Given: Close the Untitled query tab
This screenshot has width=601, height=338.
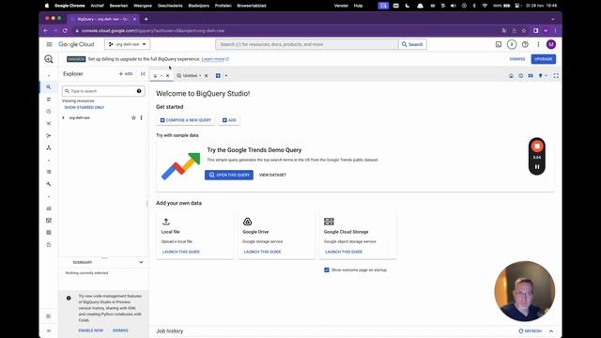Looking at the screenshot, I should (207, 76).
